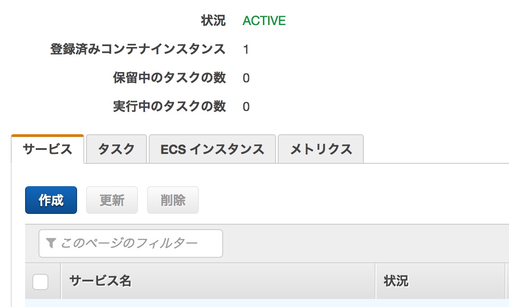Toggle the select-all services checkbox
The image size is (509, 307).
tap(40, 281)
